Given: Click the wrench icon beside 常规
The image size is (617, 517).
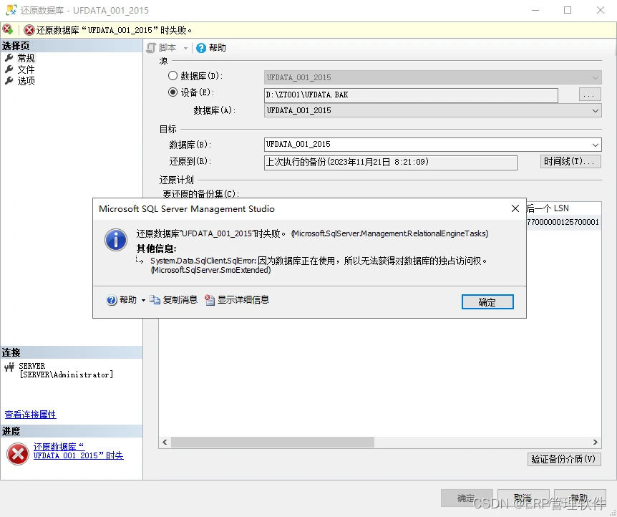Looking at the screenshot, I should pos(9,58).
